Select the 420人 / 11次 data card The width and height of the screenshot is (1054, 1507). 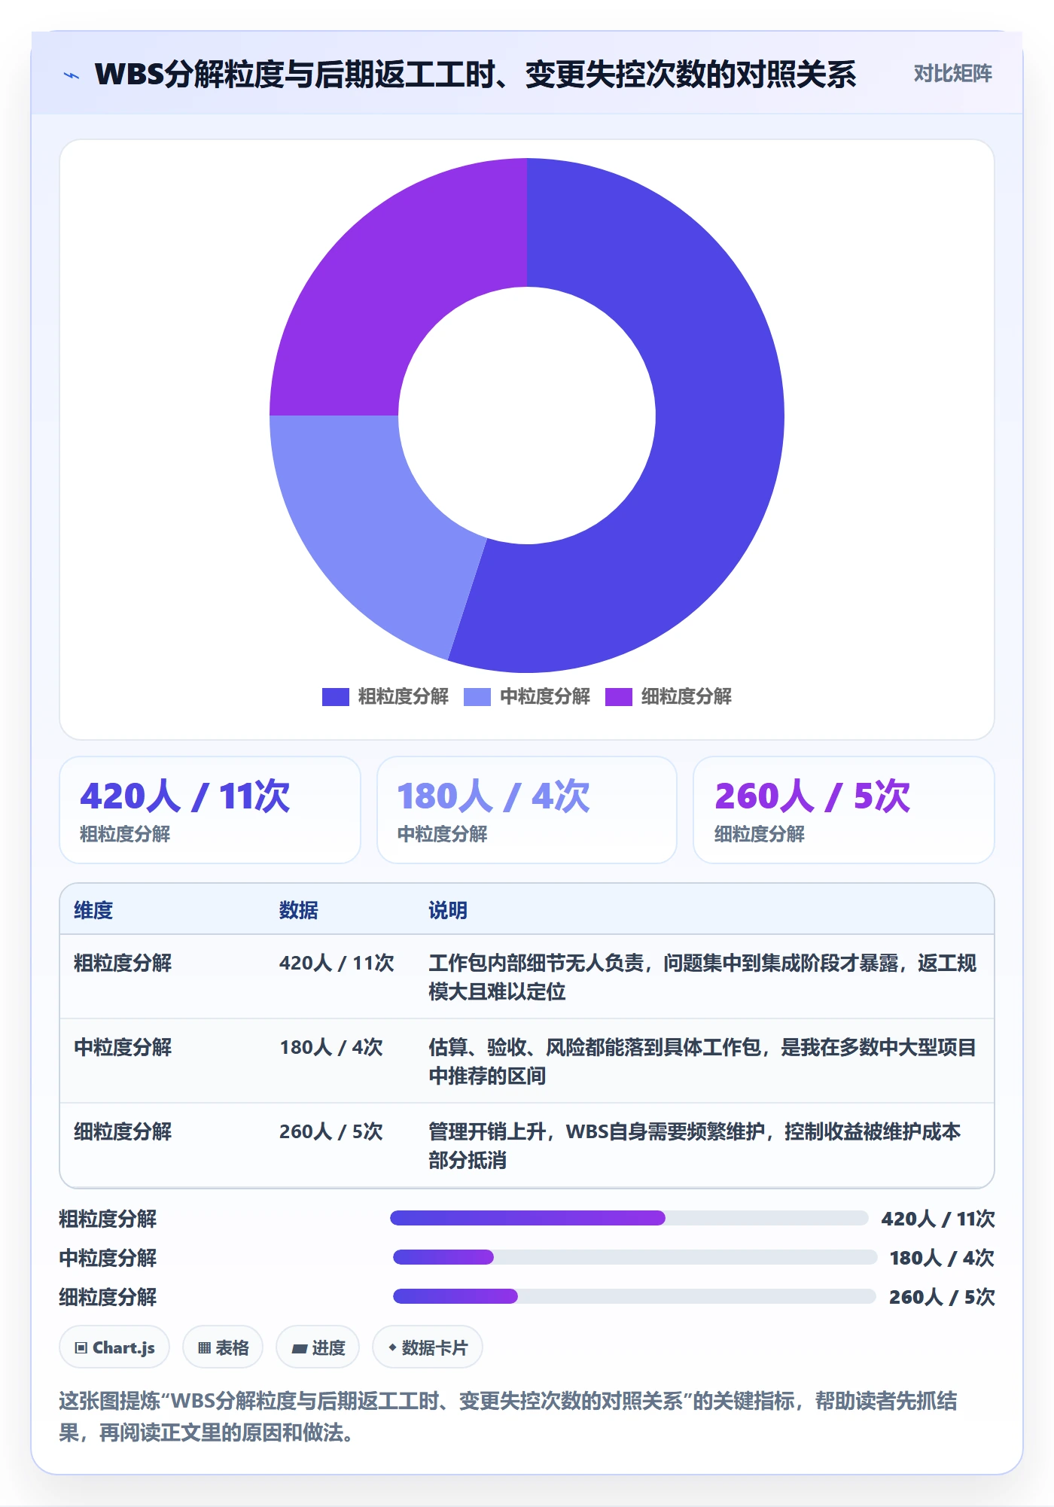pyautogui.click(x=210, y=810)
